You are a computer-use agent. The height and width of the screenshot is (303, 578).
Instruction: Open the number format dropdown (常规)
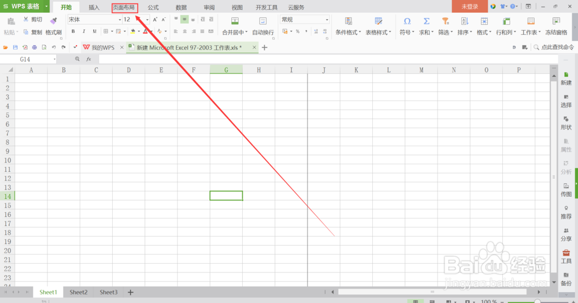pyautogui.click(x=327, y=20)
